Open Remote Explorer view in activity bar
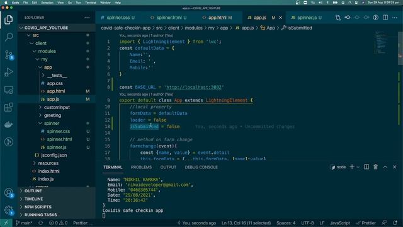403x227 pixels. tap(8, 90)
